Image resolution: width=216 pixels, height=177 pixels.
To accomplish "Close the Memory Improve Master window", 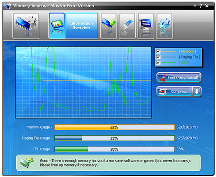I will click(207, 6).
